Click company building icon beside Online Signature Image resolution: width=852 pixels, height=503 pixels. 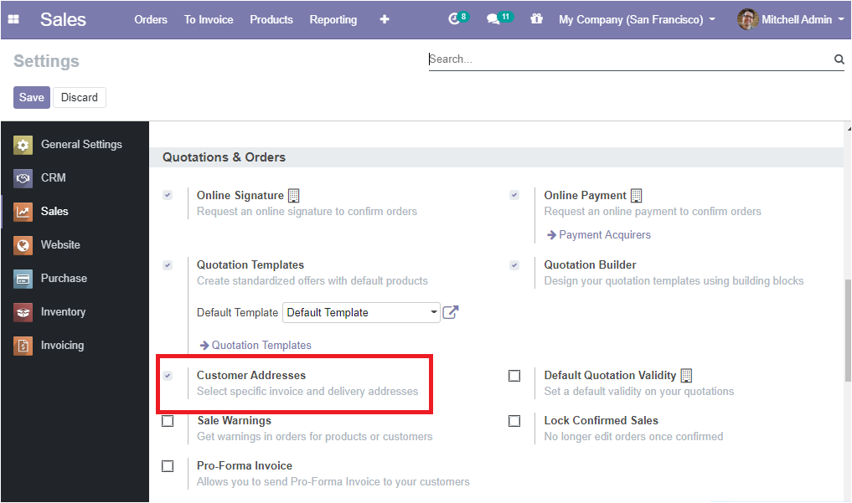click(293, 195)
